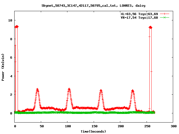Click the red XL legend line sample
This screenshot has height=134, width=179.
tap(164, 14)
